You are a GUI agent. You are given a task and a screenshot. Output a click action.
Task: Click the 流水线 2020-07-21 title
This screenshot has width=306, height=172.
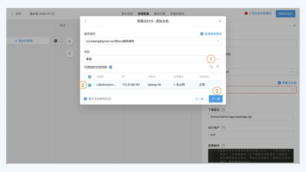(42, 14)
